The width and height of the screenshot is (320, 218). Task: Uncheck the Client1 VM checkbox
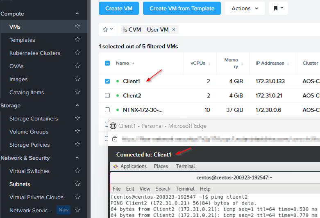[107, 81]
